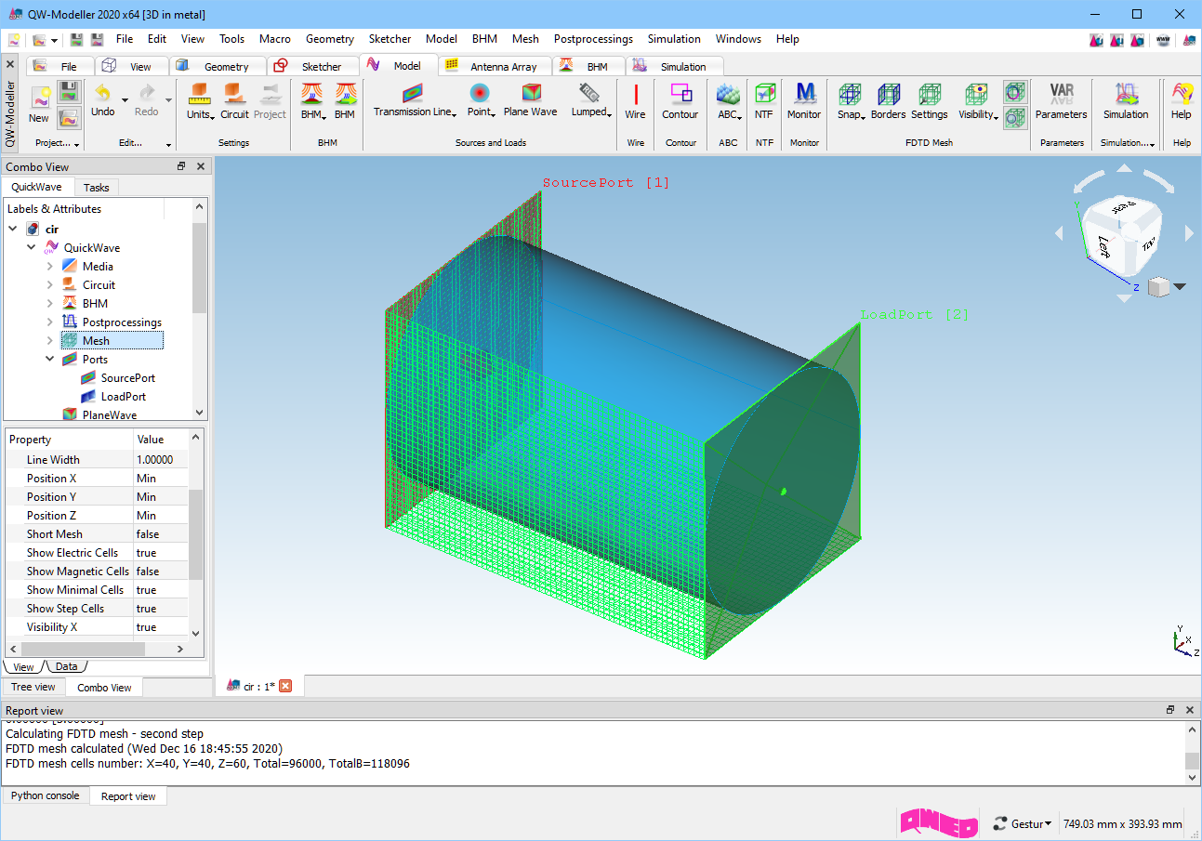The image size is (1202, 841).
Task: Expand the Postprocessings tree node
Action: 50,322
